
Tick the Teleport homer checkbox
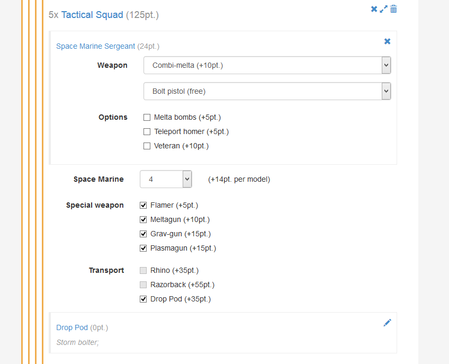(147, 131)
